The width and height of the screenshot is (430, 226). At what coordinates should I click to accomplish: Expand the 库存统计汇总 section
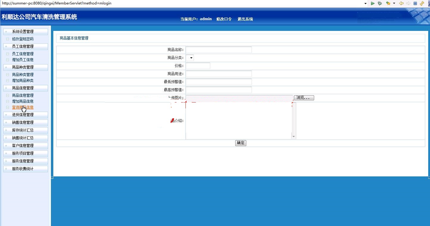(25, 130)
